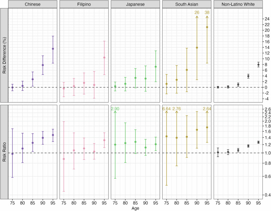Click the 24 tick on risk difference axis
The width and height of the screenshot is (271, 211).
pyautogui.click(x=266, y=19)
